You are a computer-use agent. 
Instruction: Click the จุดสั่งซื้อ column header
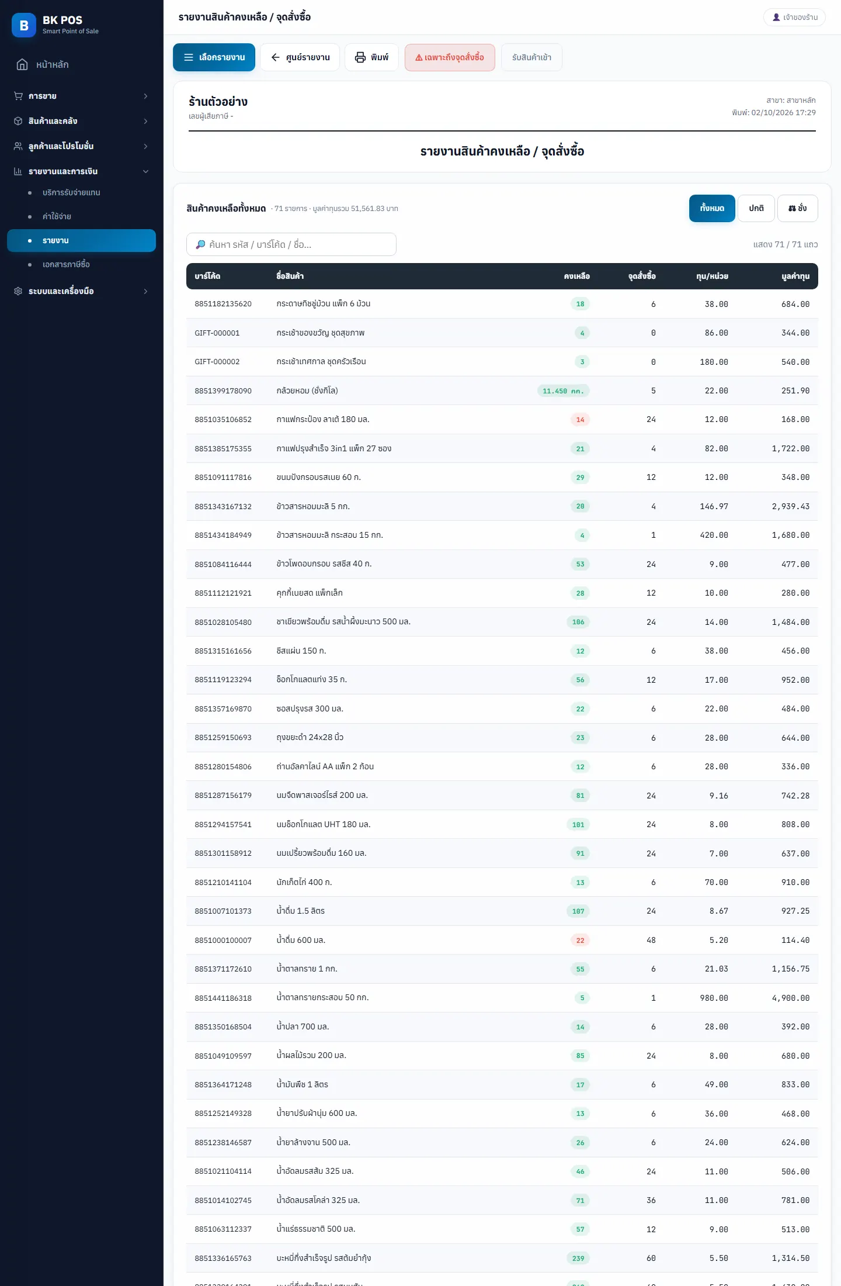point(642,276)
